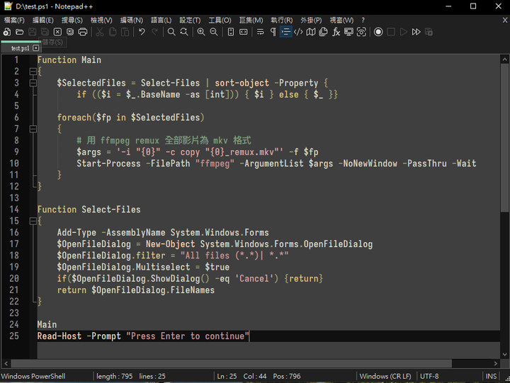
Task: Open the 設定(T) settings menu
Action: 190,20
